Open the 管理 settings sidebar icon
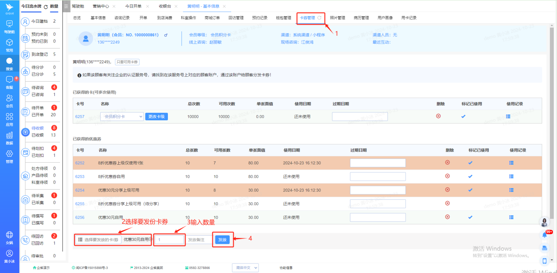The image size is (557, 273). pyautogui.click(x=9, y=156)
